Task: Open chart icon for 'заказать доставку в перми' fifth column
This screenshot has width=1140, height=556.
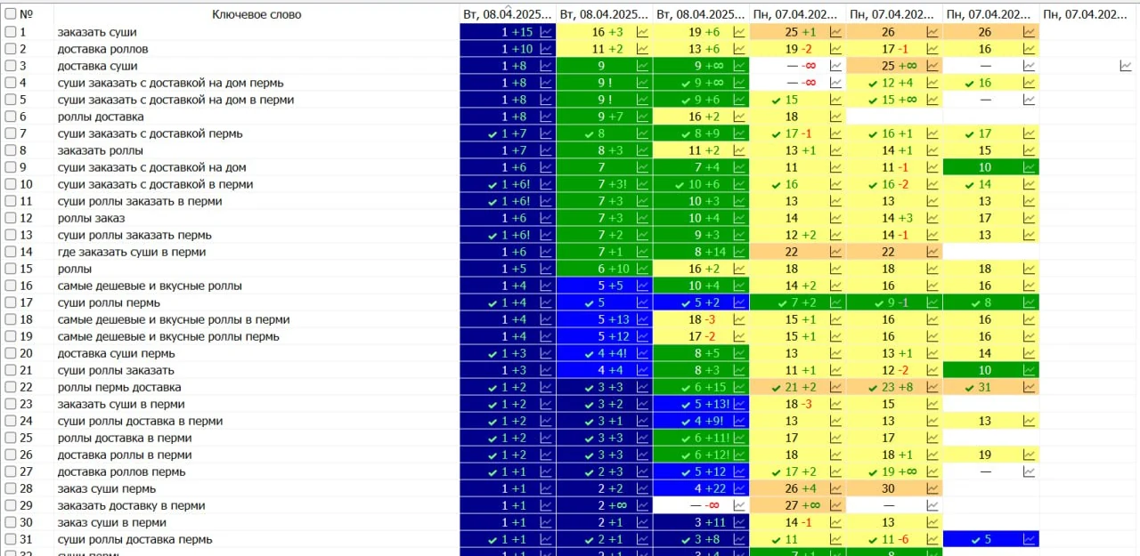Action: click(x=932, y=505)
